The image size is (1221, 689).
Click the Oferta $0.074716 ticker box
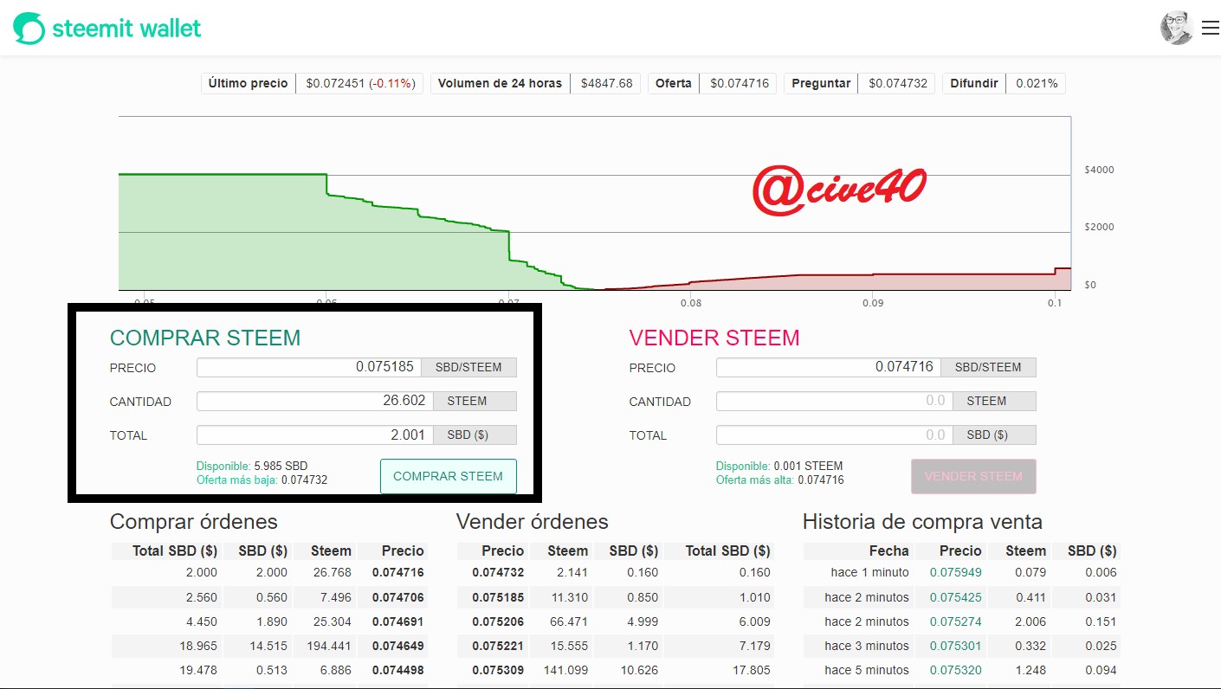[x=712, y=84]
